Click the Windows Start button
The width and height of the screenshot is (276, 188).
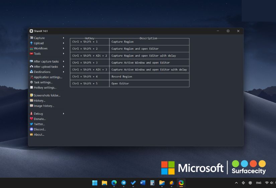pyautogui.click(x=95, y=183)
